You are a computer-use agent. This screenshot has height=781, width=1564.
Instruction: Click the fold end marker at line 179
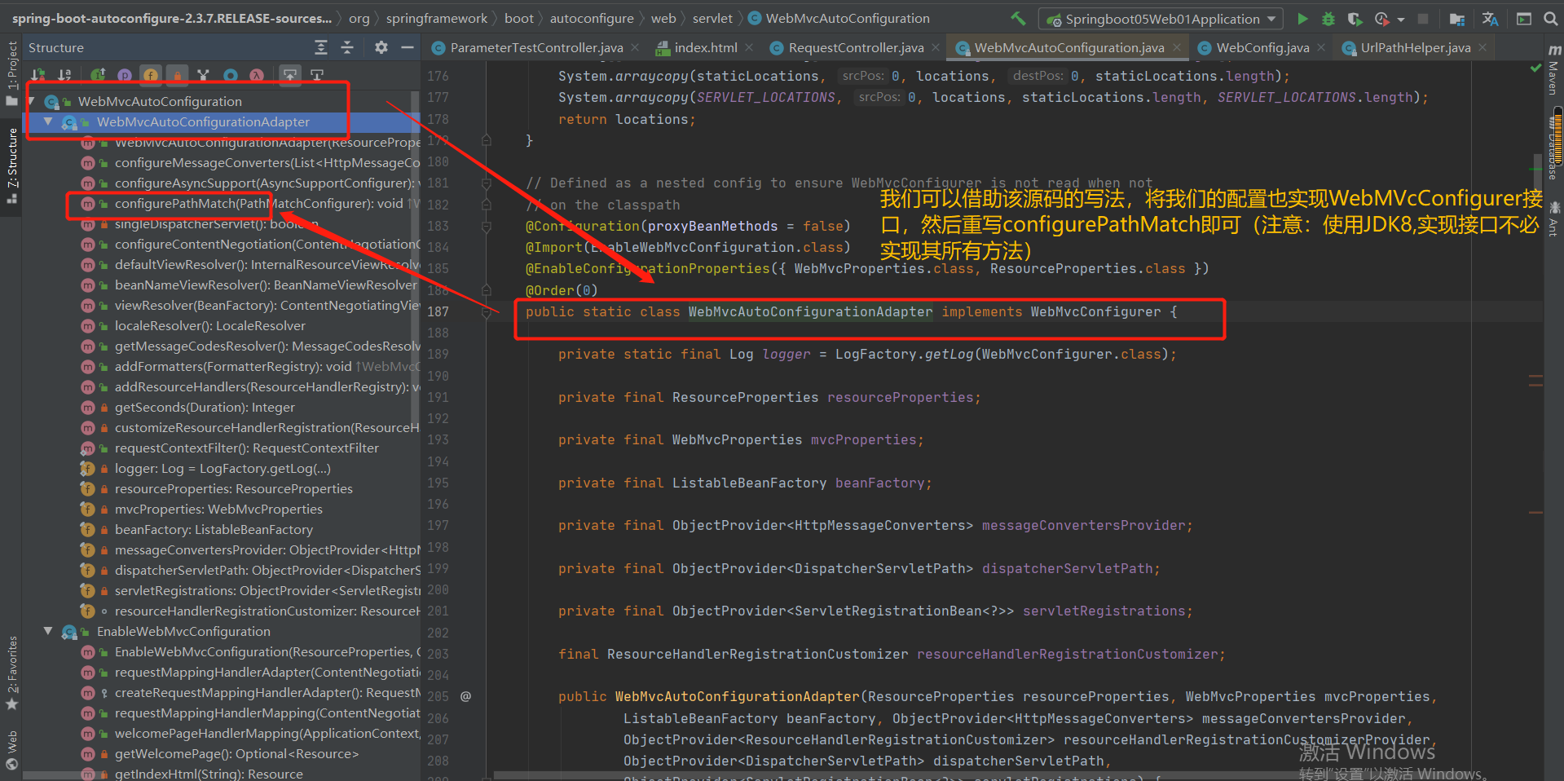[x=487, y=140]
